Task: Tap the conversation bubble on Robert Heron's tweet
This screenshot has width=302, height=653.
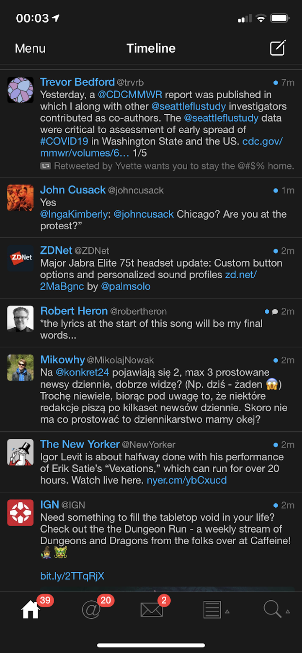Action: [x=275, y=312]
